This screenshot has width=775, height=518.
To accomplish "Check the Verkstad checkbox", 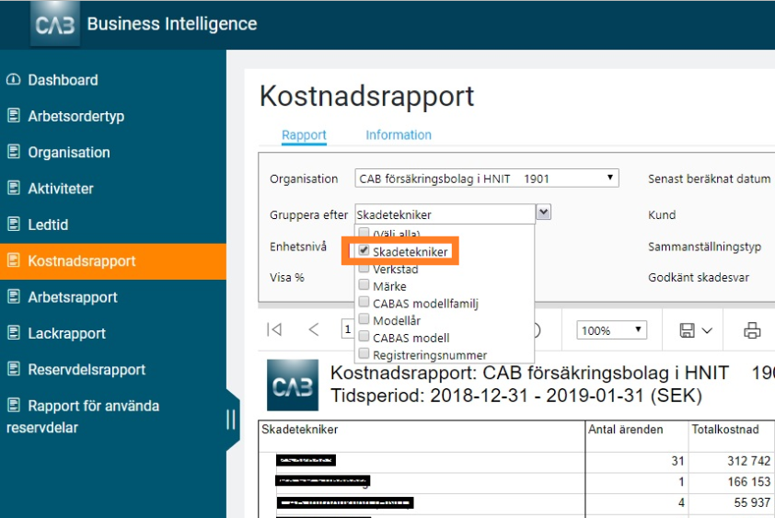I will pos(364,268).
